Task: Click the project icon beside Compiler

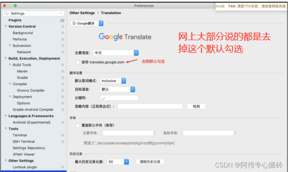Action: coord(63,84)
